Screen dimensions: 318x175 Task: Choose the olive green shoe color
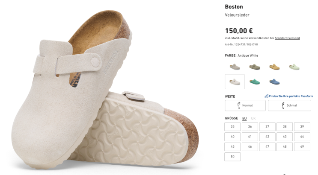[254, 67]
